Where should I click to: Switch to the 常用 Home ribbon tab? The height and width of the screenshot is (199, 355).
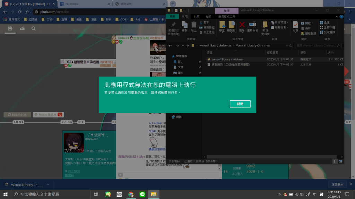click(184, 17)
